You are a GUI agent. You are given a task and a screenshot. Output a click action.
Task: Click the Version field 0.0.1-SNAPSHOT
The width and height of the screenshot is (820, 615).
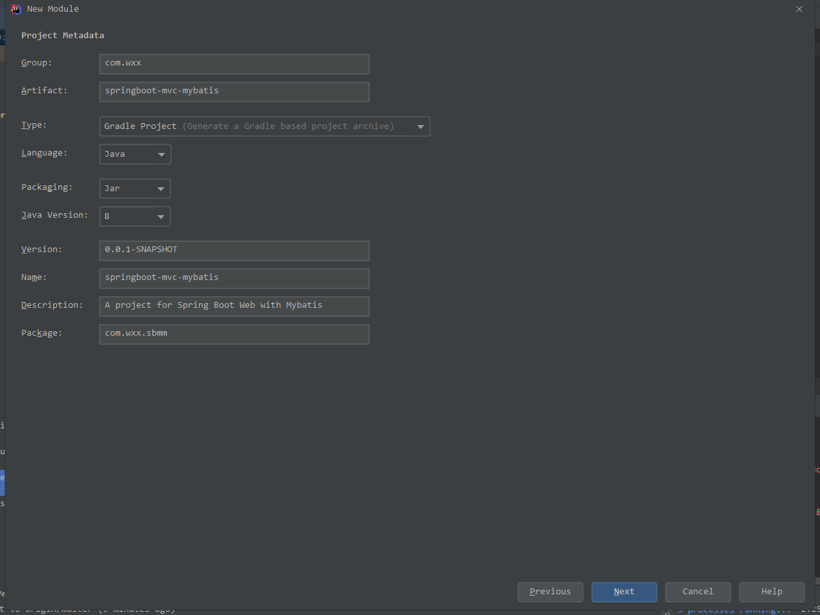(x=234, y=250)
